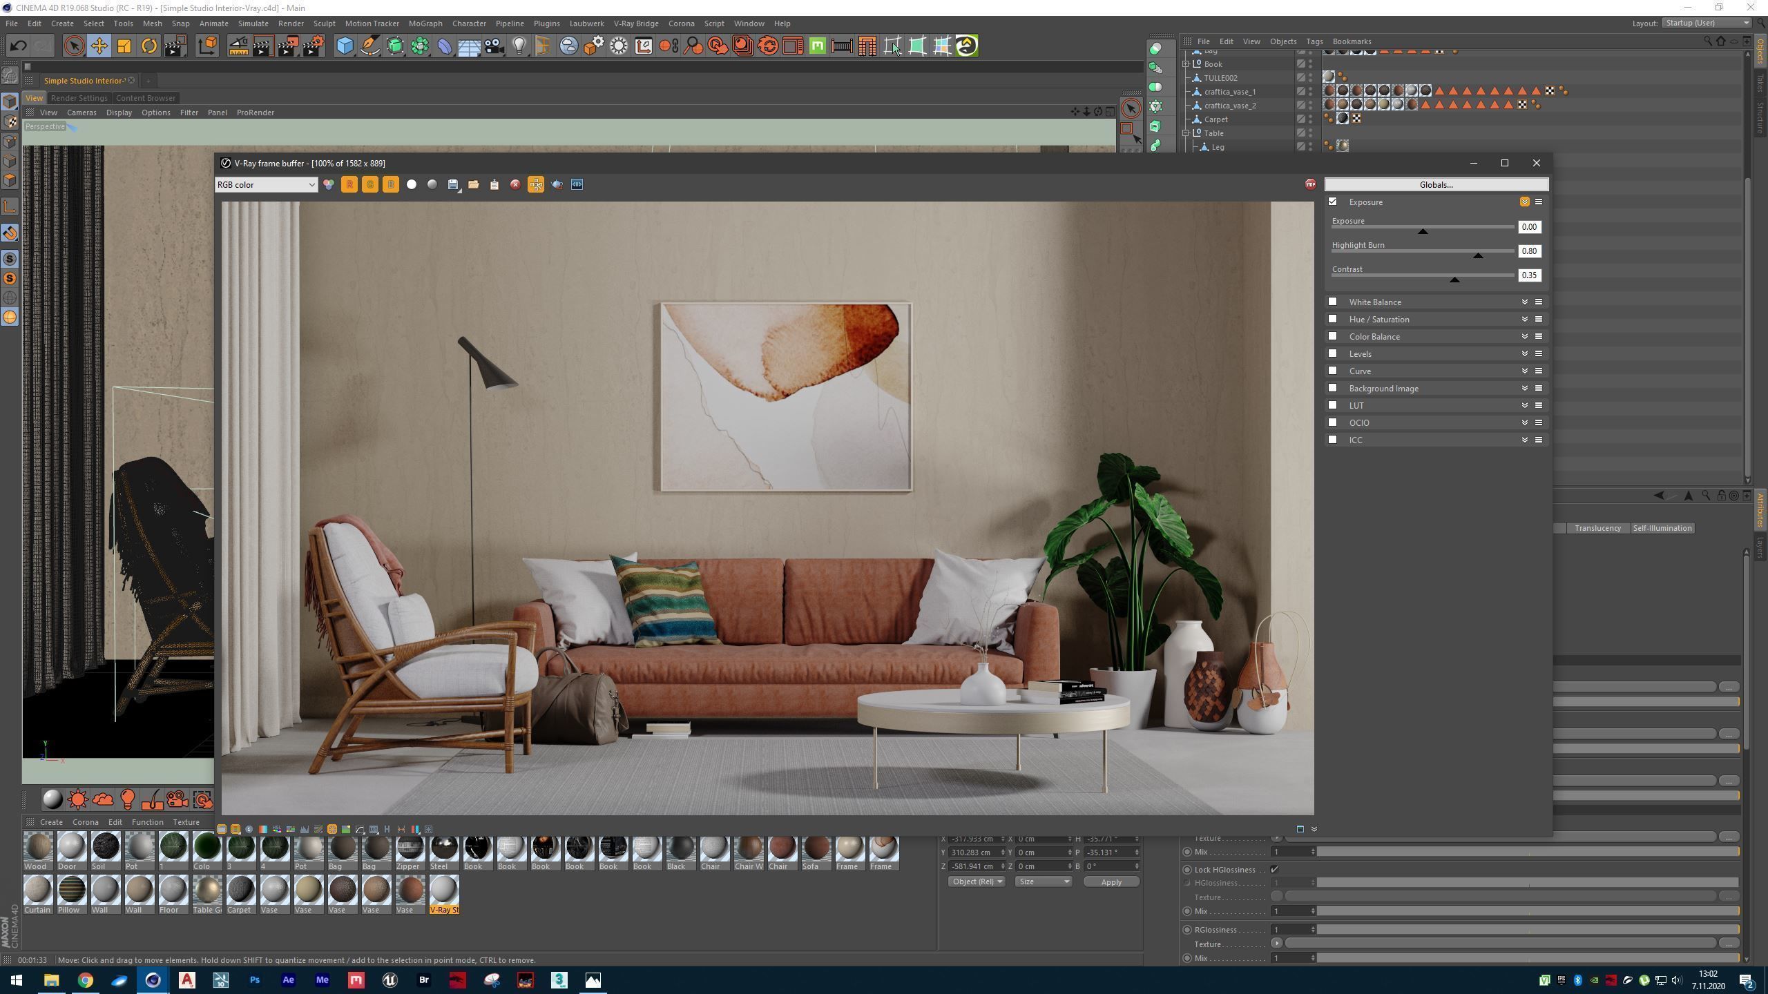Viewport: 1768px width, 994px height.
Task: Collapse the Table object tree node
Action: coord(1186,133)
